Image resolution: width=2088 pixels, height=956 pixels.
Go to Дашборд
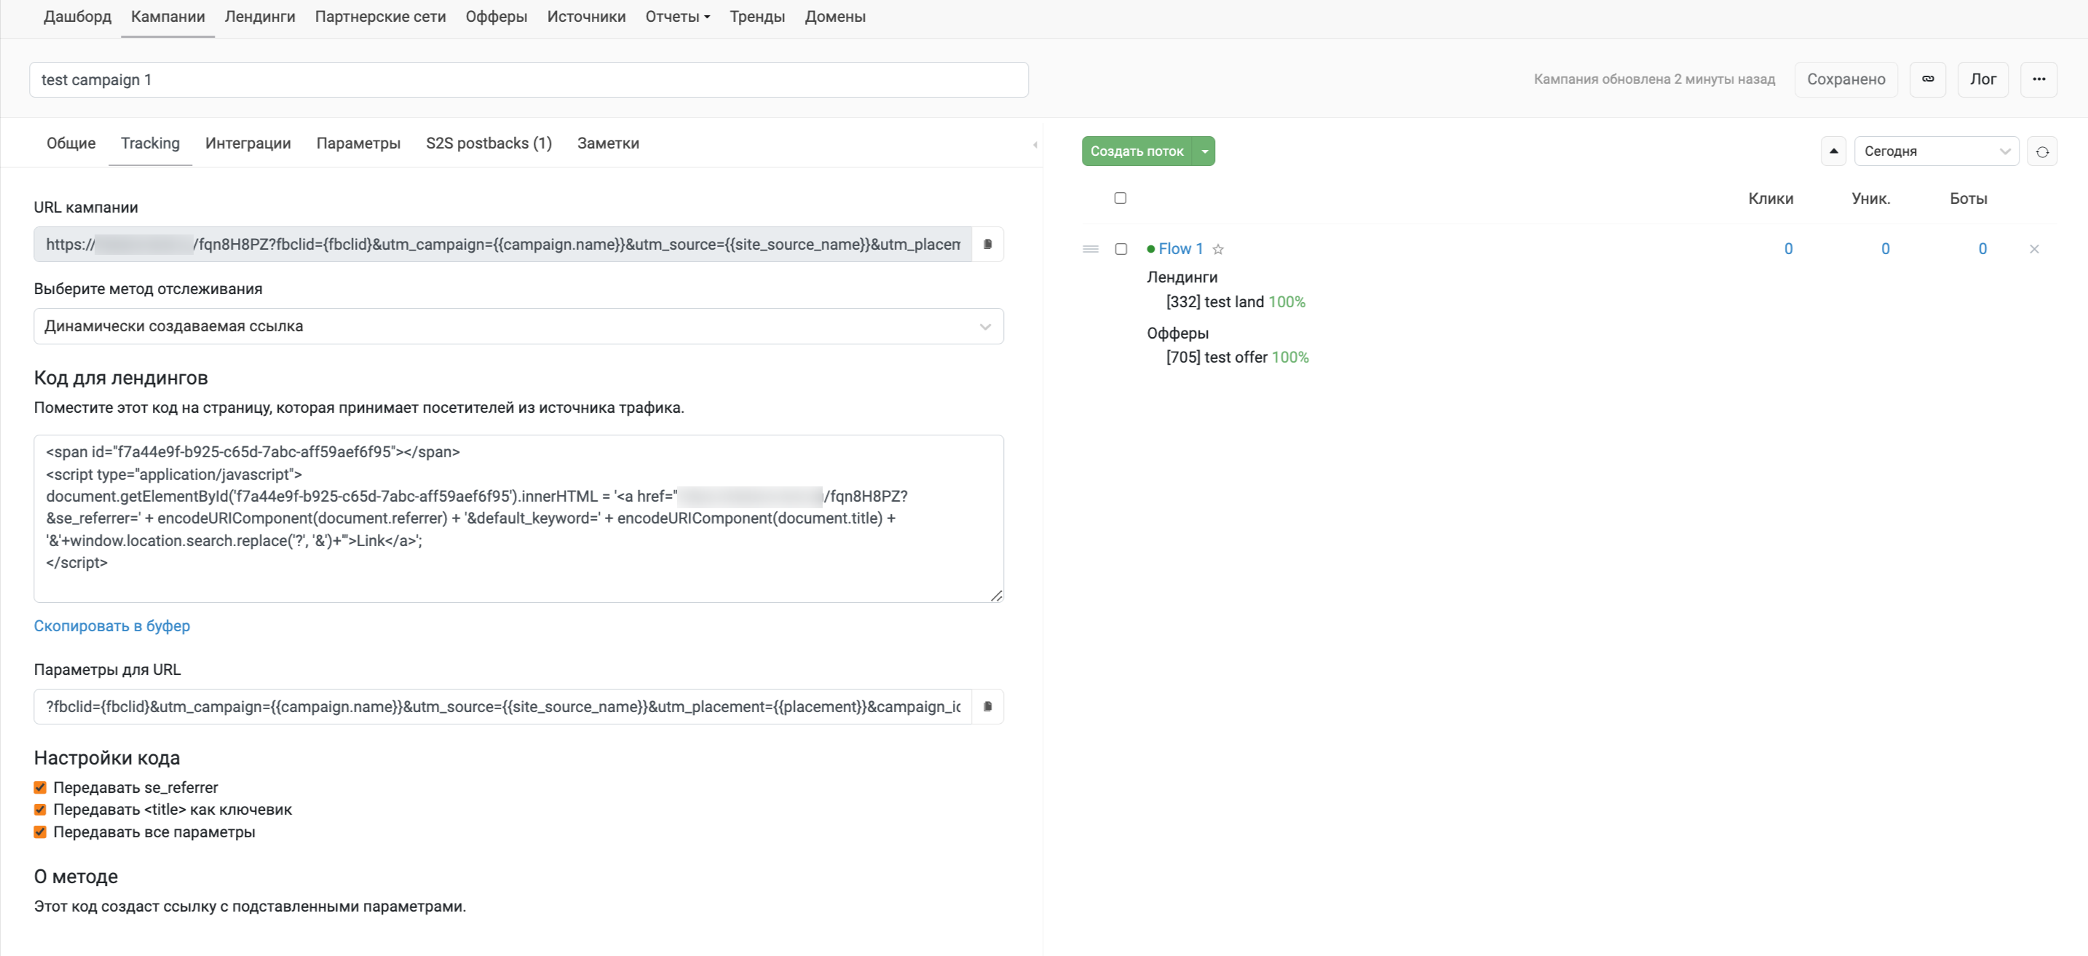78,17
